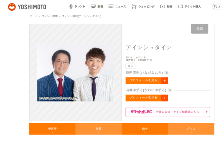221x146 pixels.
Task: Click the 河井ゆずる(かわいゆずる) name
Action: coord(146,90)
